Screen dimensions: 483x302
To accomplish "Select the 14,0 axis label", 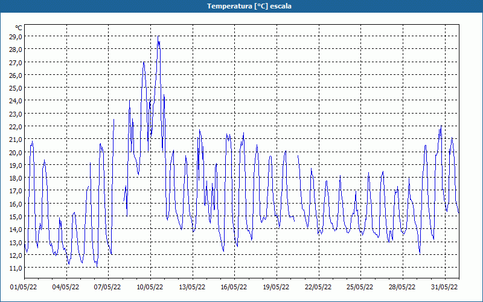I will pos(16,230).
